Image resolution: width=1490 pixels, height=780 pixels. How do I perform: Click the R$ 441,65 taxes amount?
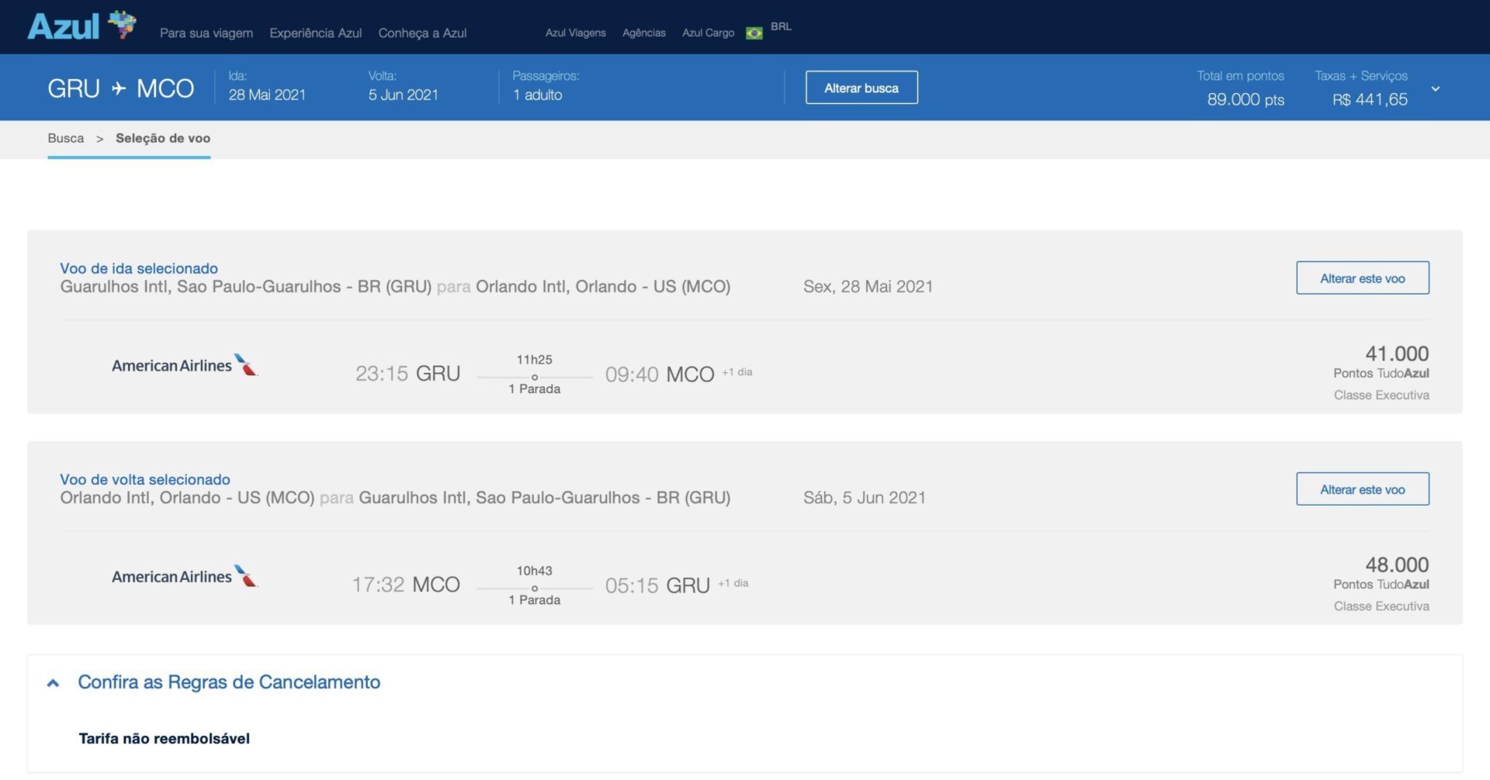(1370, 99)
